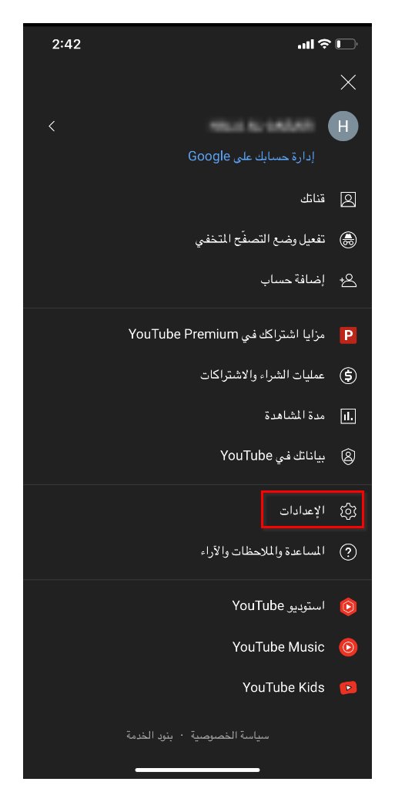The height and width of the screenshot is (802, 395).
Task: Select the YouTube Kids menu entry
Action: click(197, 687)
